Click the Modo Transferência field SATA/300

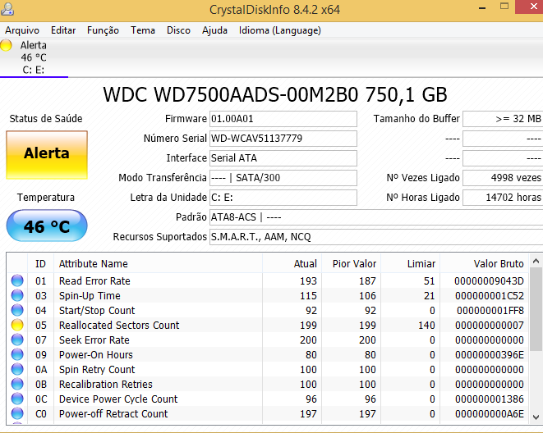(283, 178)
